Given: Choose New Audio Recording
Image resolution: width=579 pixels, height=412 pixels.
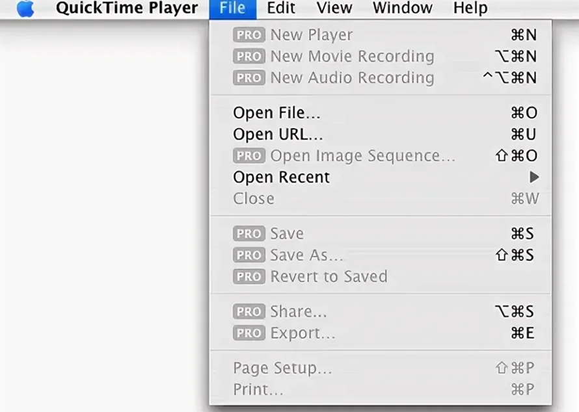Looking at the screenshot, I should click(381, 78).
